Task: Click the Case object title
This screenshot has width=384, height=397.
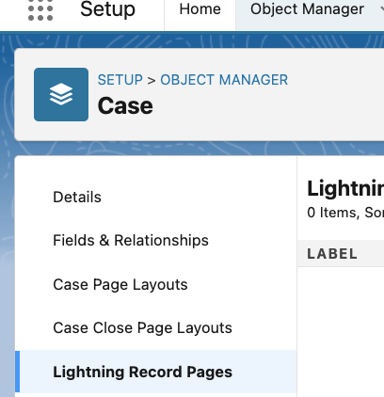Action: click(x=125, y=106)
